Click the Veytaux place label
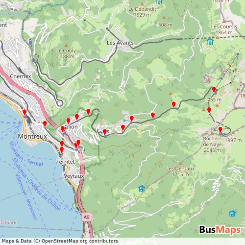245x245 pixels. pyautogui.click(x=74, y=176)
